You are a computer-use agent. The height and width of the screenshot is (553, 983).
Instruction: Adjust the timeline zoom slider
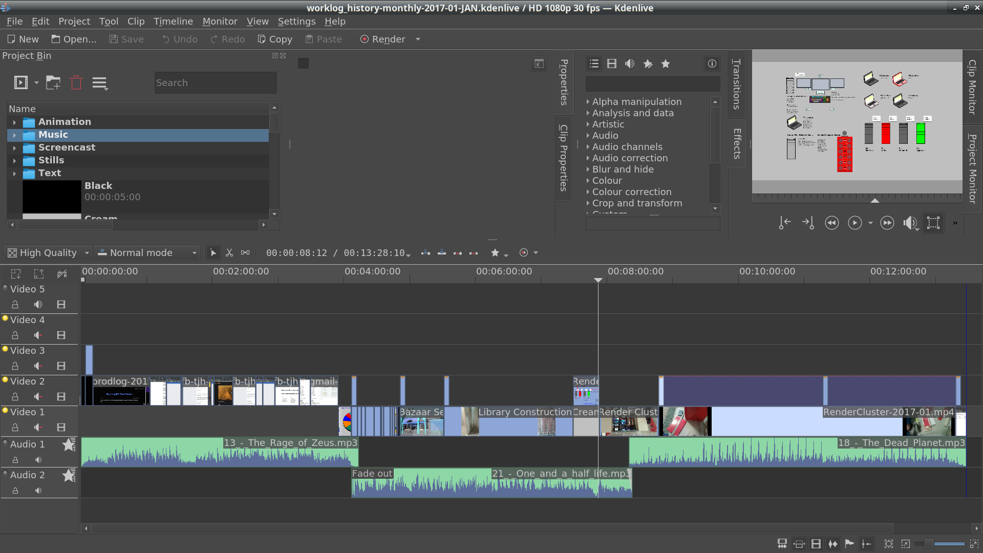tap(929, 544)
